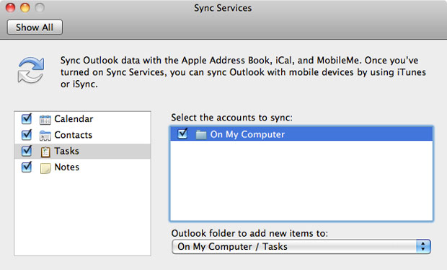
Task: Minimize the Sync Services window
Action: (x=25, y=7)
